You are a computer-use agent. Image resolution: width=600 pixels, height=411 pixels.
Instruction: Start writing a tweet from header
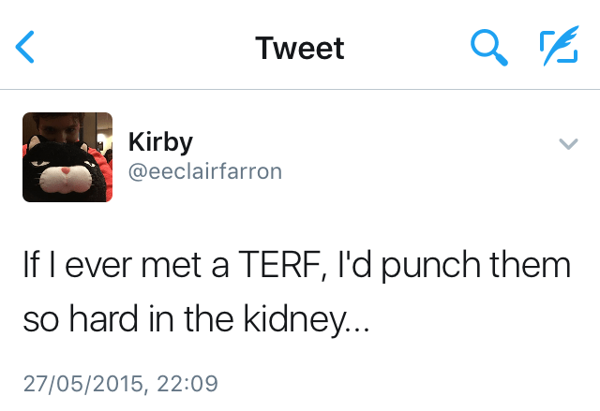[558, 47]
